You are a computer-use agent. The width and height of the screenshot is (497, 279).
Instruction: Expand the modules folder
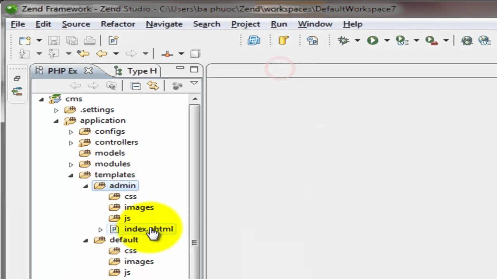[x=71, y=165]
